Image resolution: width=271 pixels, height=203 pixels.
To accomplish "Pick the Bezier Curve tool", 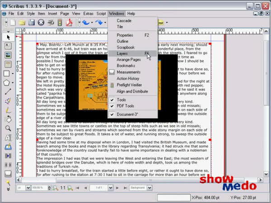I will pyautogui.click(x=8, y=101).
